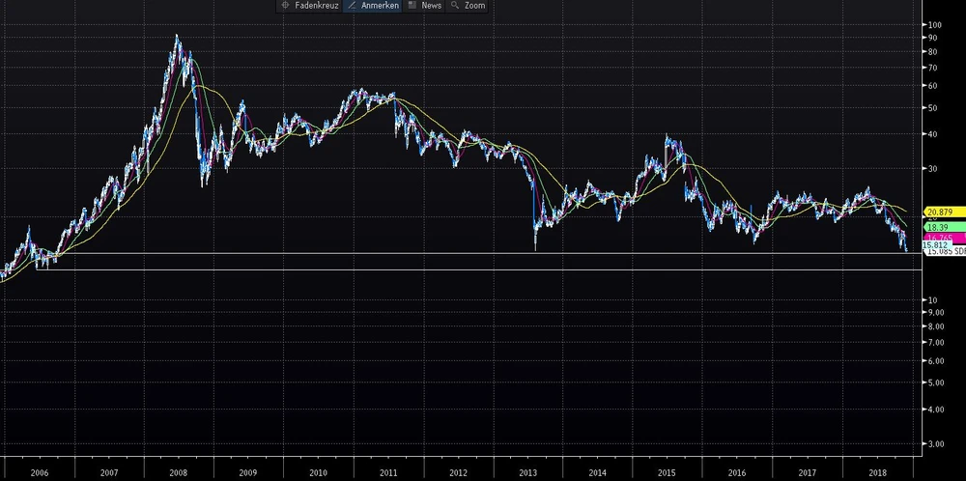This screenshot has height=481, width=966.
Task: Click the 100 value on price axis
Action: point(933,24)
